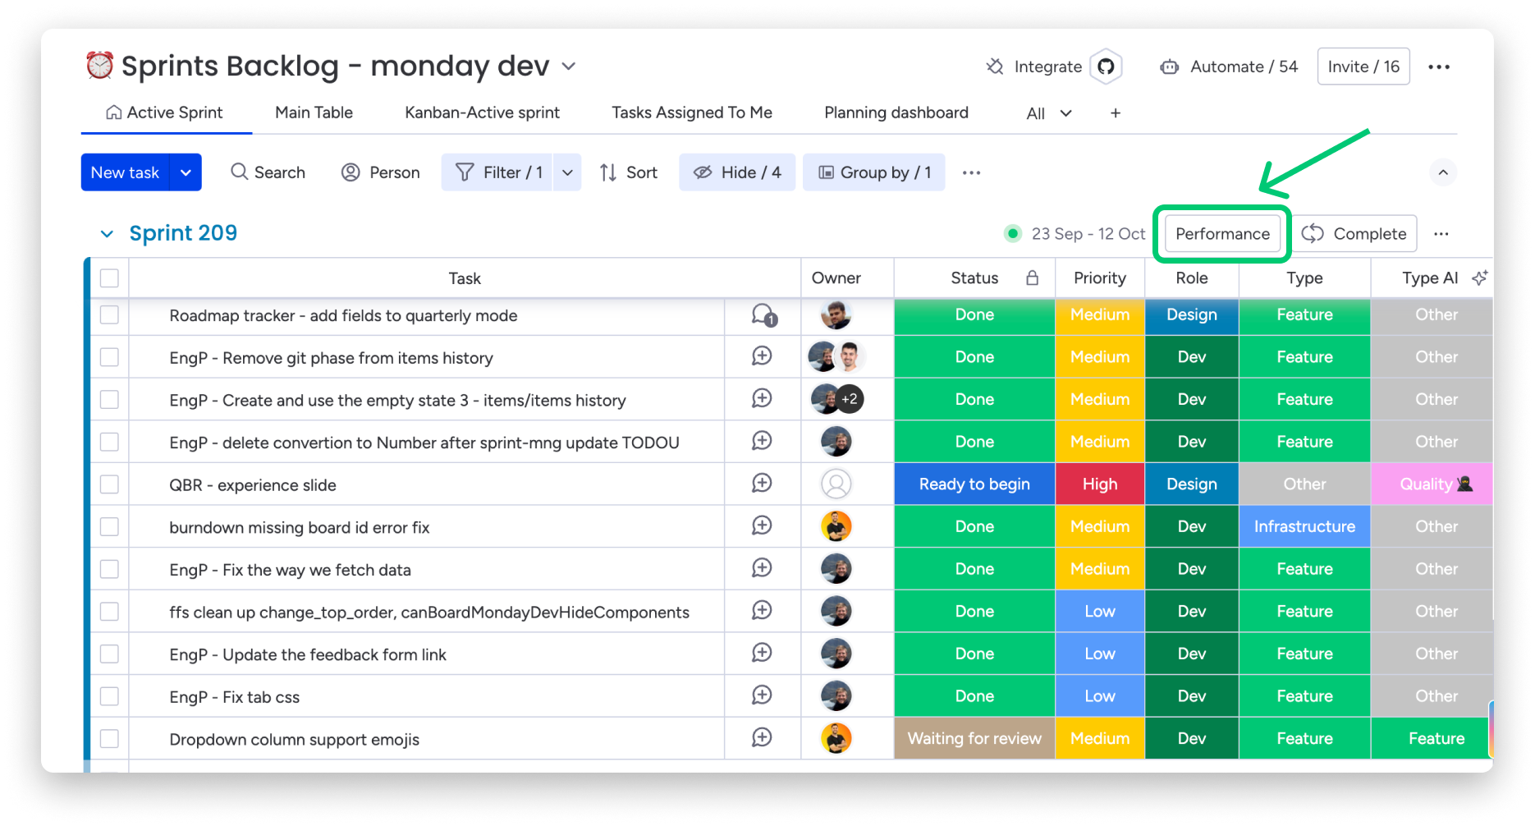Click the Status column lock icon
Screen dimensions: 1535x826
coord(1033,278)
